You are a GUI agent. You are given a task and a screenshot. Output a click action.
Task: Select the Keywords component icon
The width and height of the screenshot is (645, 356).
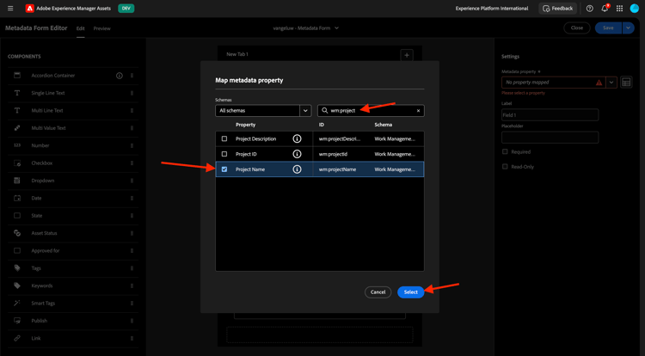(17, 285)
